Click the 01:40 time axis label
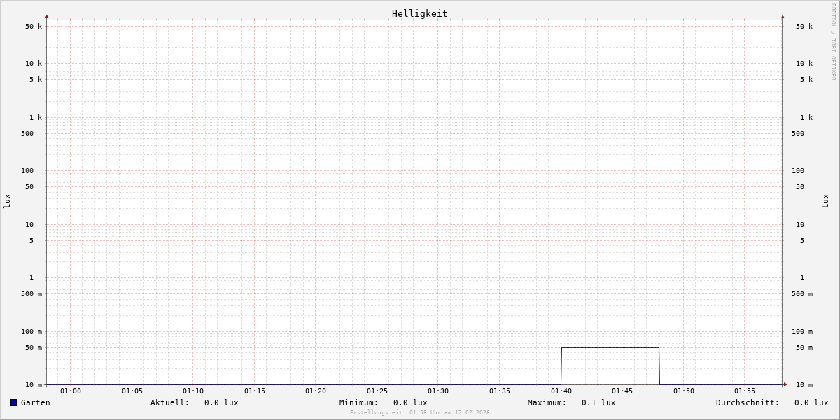The image size is (840, 420). (x=561, y=391)
